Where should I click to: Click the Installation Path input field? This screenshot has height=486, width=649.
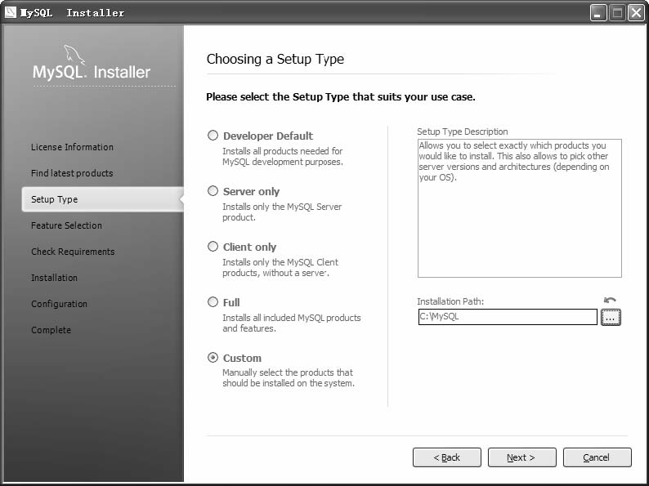pos(508,317)
